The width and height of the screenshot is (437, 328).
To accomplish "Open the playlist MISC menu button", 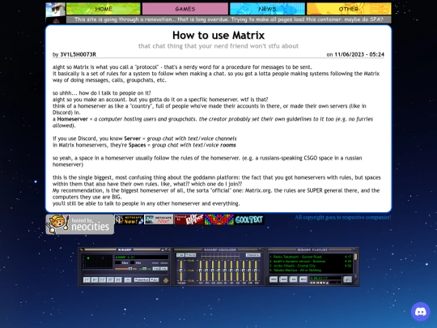I will 303,279.
